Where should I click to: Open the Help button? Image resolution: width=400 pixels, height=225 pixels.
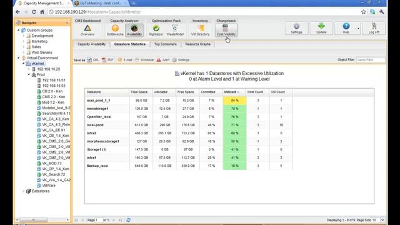346,28
